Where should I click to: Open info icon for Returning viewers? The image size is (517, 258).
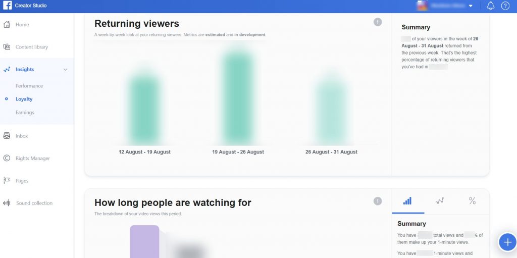click(x=378, y=22)
